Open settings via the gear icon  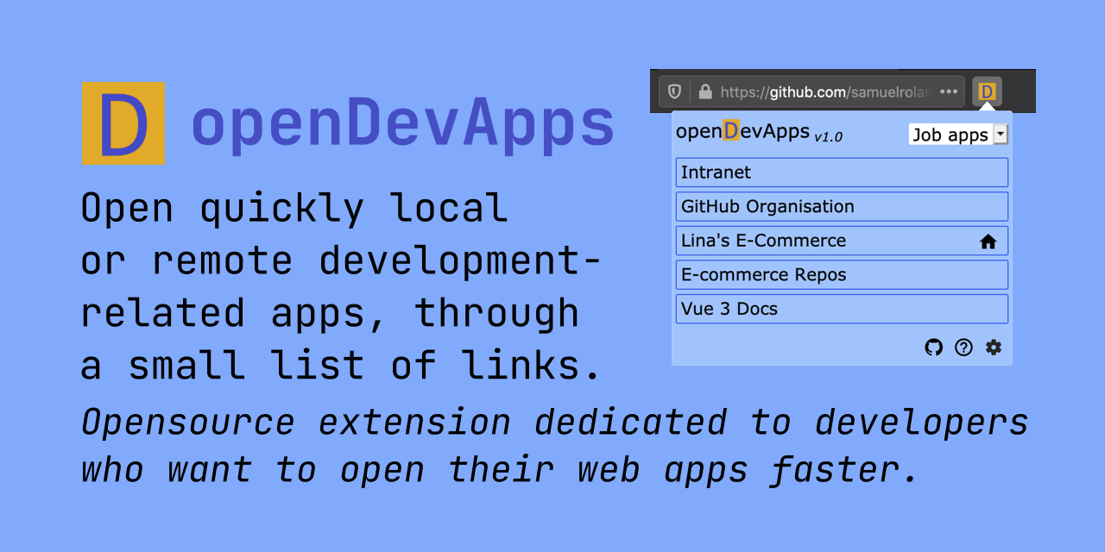[994, 348]
